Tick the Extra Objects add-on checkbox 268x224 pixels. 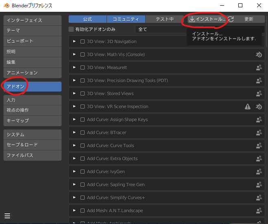83,159
